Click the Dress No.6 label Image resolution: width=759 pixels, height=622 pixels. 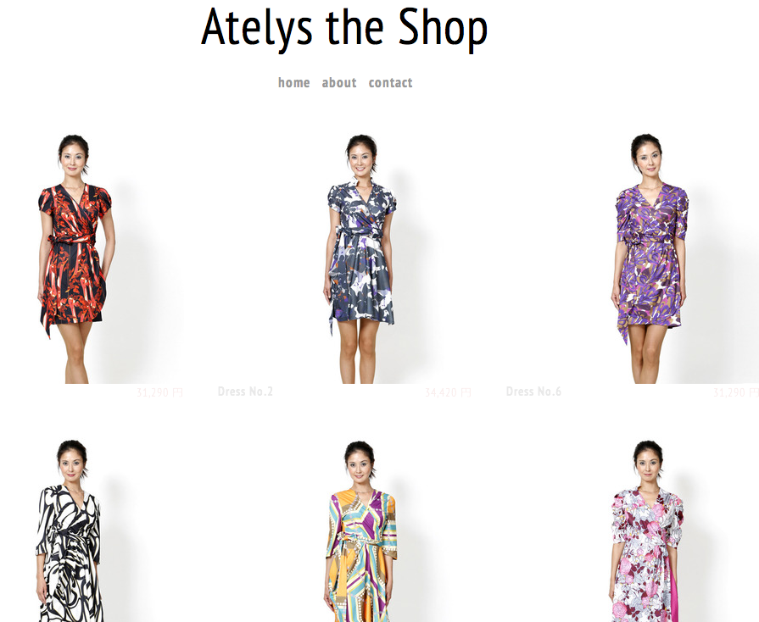[x=534, y=392]
